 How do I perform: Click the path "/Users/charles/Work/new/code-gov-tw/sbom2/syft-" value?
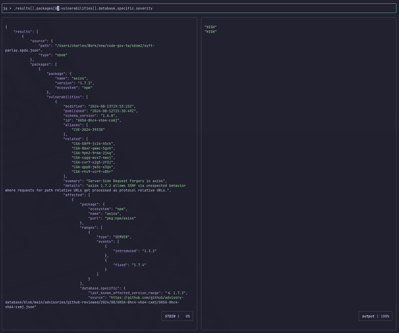(105, 46)
